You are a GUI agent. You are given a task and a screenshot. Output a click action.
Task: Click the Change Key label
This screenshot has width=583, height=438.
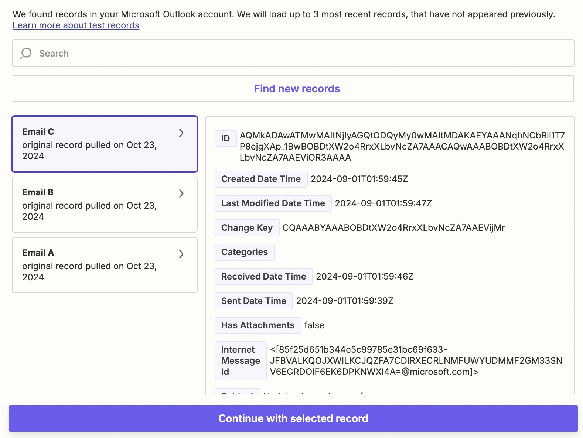pyautogui.click(x=247, y=228)
